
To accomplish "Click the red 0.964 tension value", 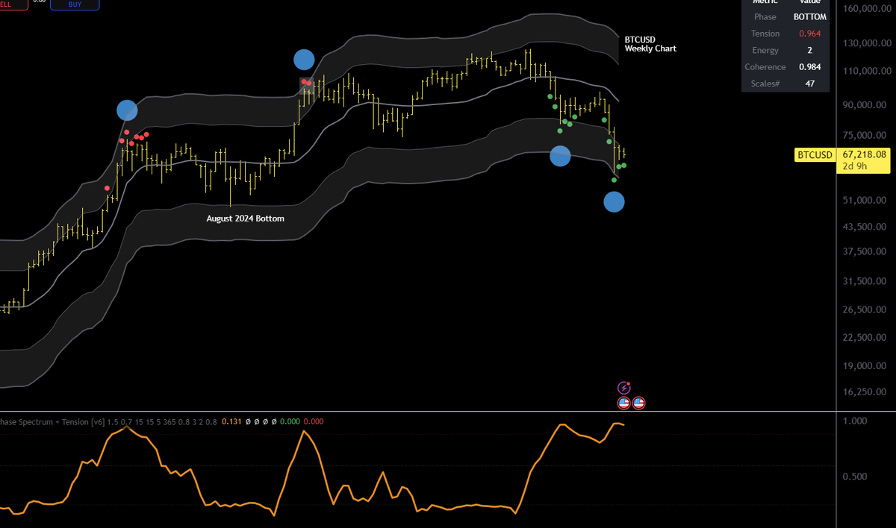I will pos(809,34).
